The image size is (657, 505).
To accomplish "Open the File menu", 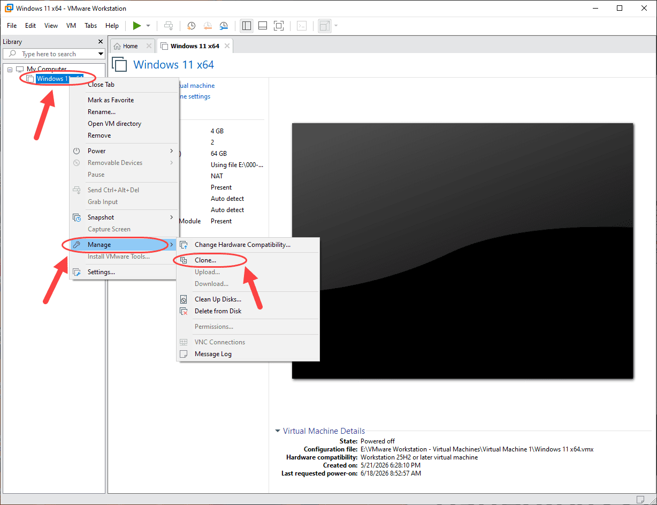I will coord(12,26).
